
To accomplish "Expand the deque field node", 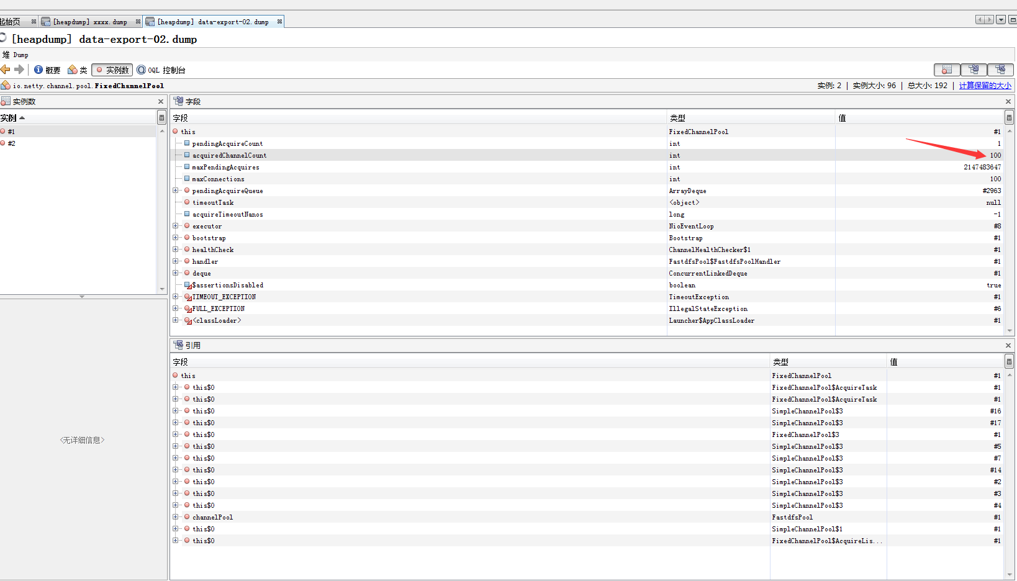I will (176, 273).
